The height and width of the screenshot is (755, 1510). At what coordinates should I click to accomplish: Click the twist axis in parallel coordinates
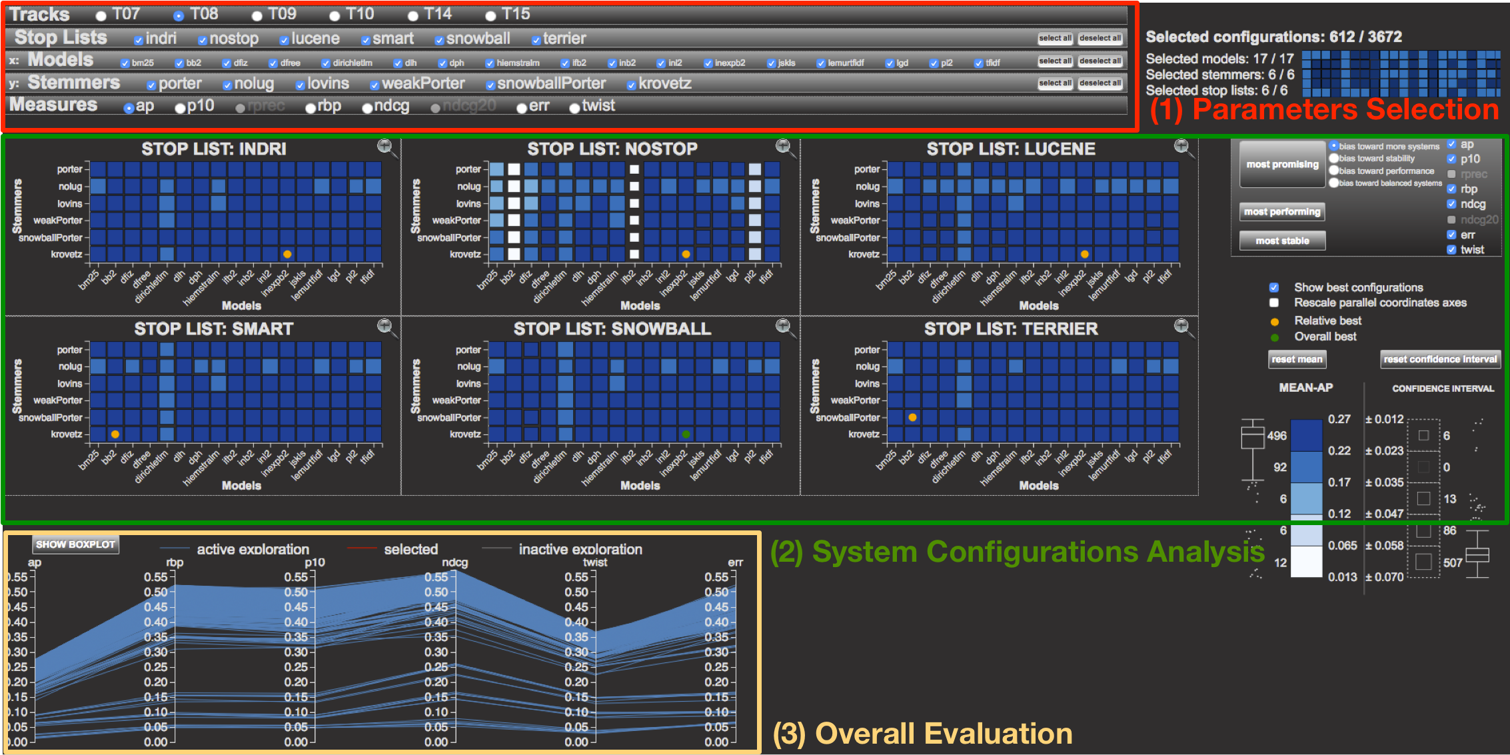point(595,656)
